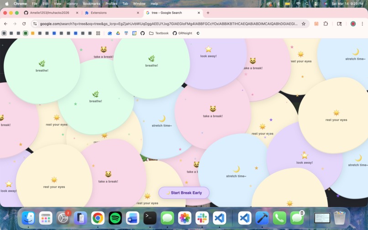Open the Chrome profile avatar
368x230 pixels.
[x=353, y=24]
